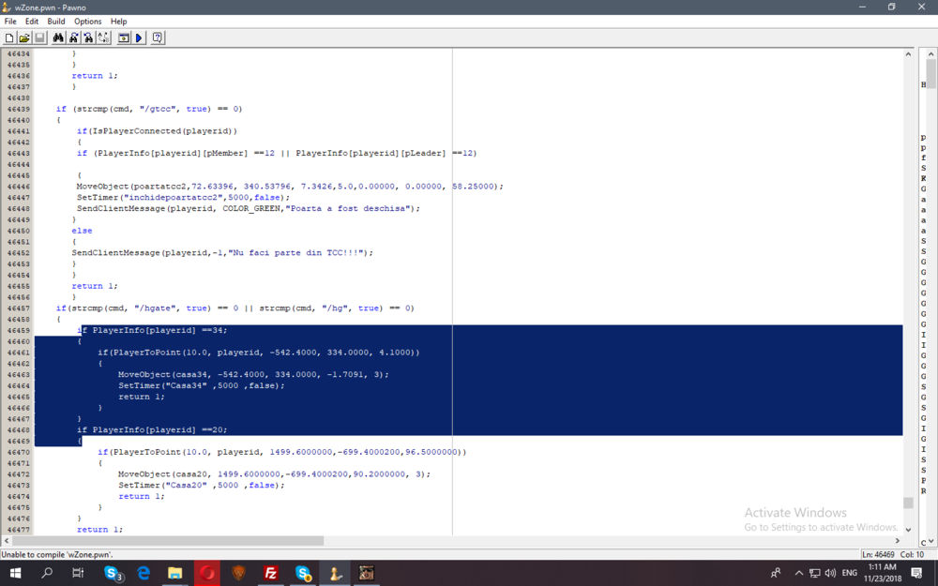Click the Find Previous binoculars icon
Viewport: 938px width, 586px height.
[88, 38]
